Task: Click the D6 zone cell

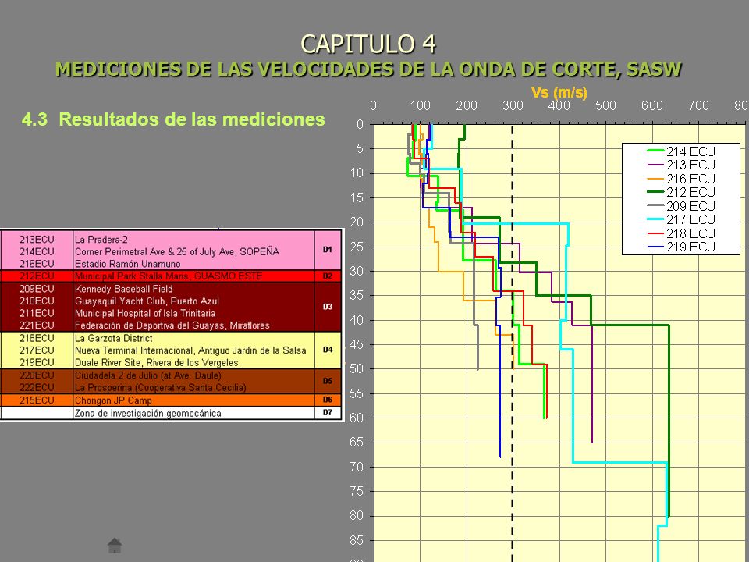Action: click(328, 400)
